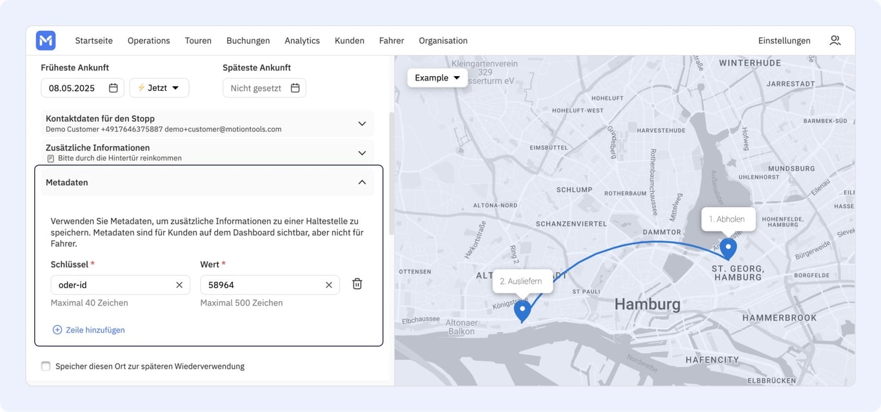The image size is (881, 412).
Task: Click the Demo Customer contact text
Action: 164,129
